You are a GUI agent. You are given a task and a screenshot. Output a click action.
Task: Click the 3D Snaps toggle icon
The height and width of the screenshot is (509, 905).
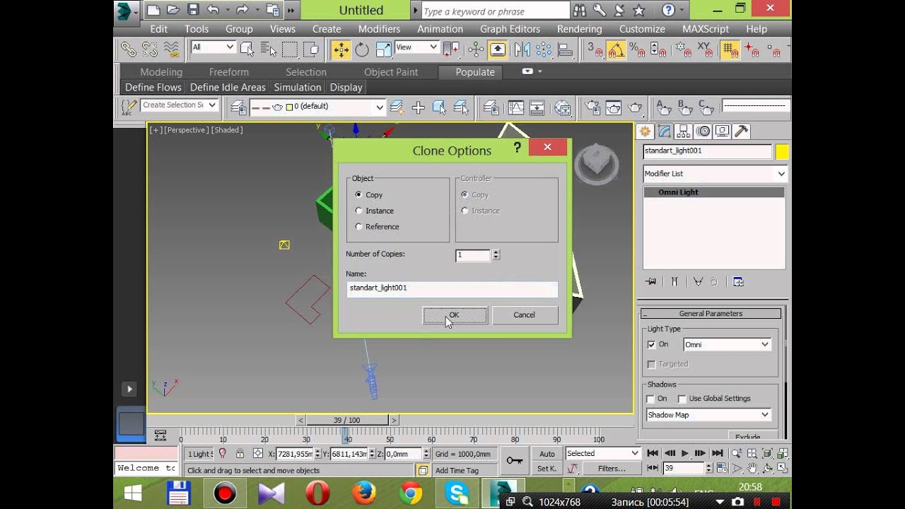click(595, 49)
